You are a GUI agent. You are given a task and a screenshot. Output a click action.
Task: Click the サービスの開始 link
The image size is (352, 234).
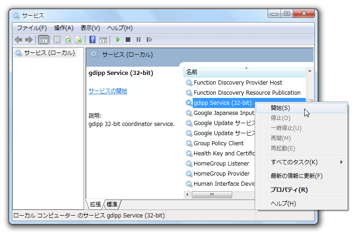108,91
